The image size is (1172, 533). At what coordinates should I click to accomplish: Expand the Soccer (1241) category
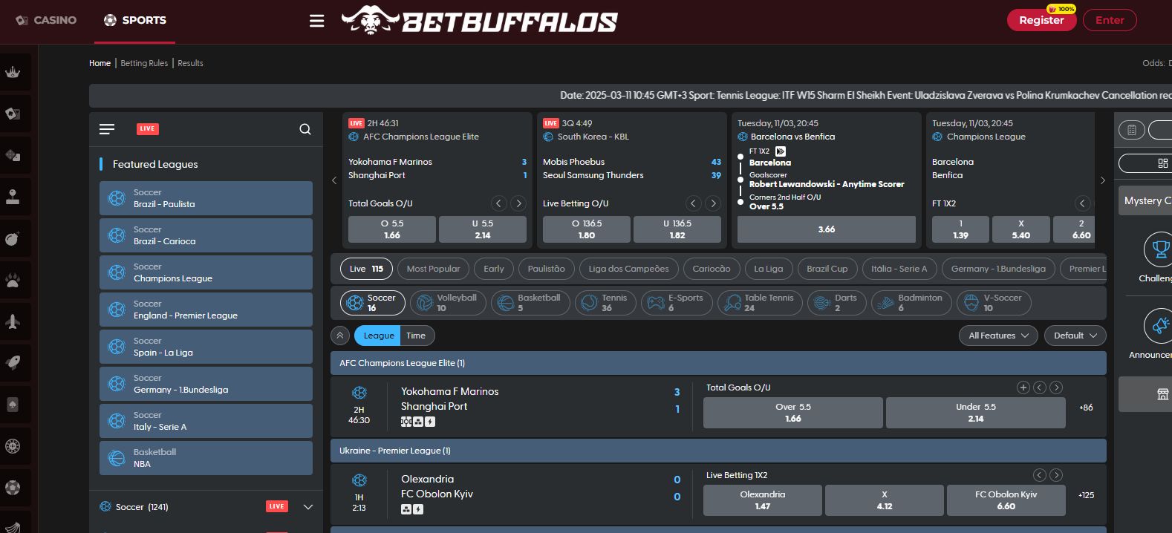(308, 507)
